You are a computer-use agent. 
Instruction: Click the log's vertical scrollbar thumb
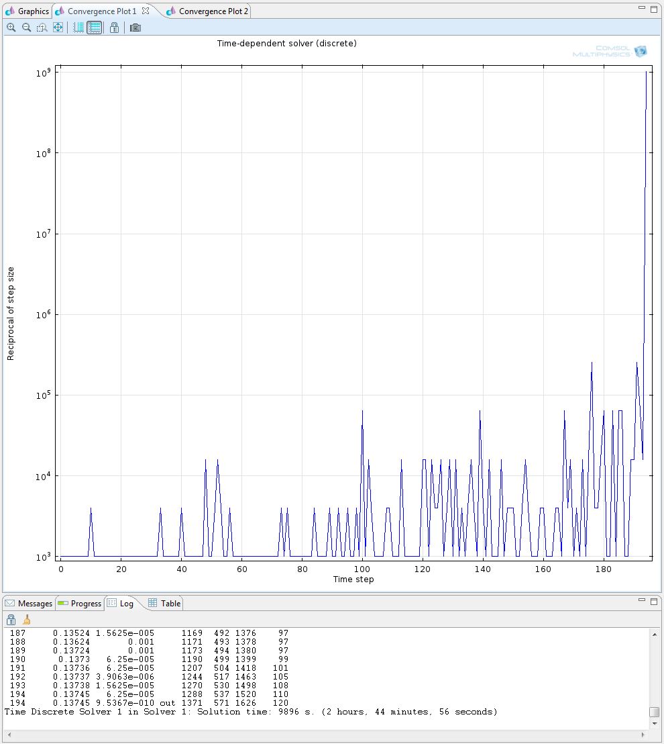(655, 712)
